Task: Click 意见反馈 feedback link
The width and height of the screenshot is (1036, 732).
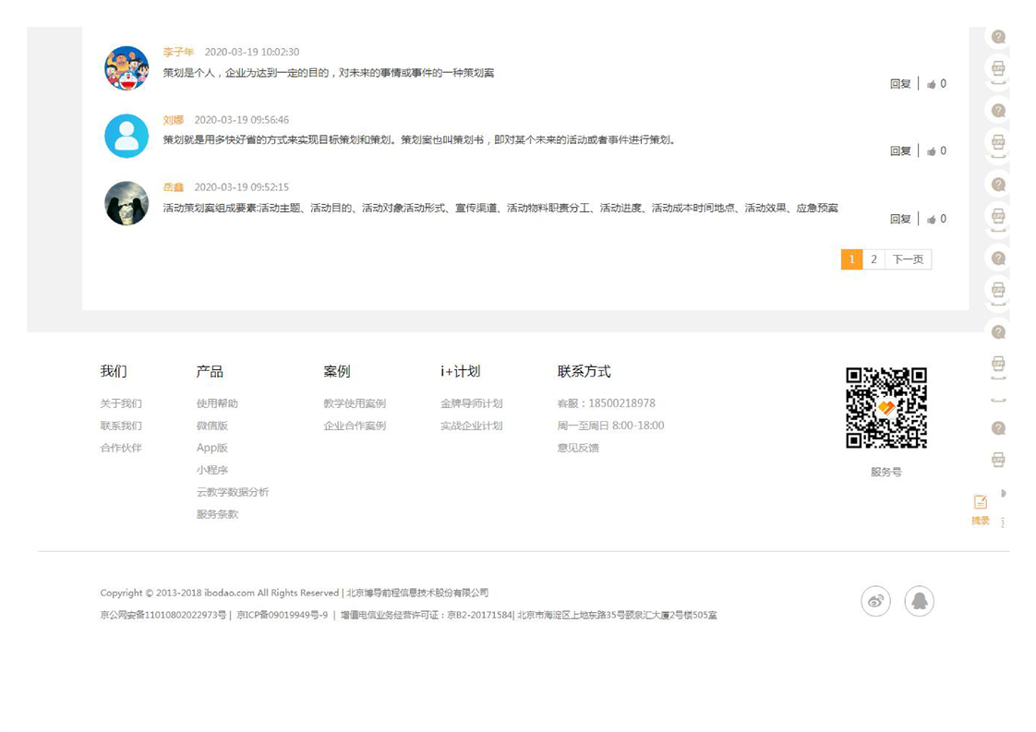Action: (x=578, y=448)
